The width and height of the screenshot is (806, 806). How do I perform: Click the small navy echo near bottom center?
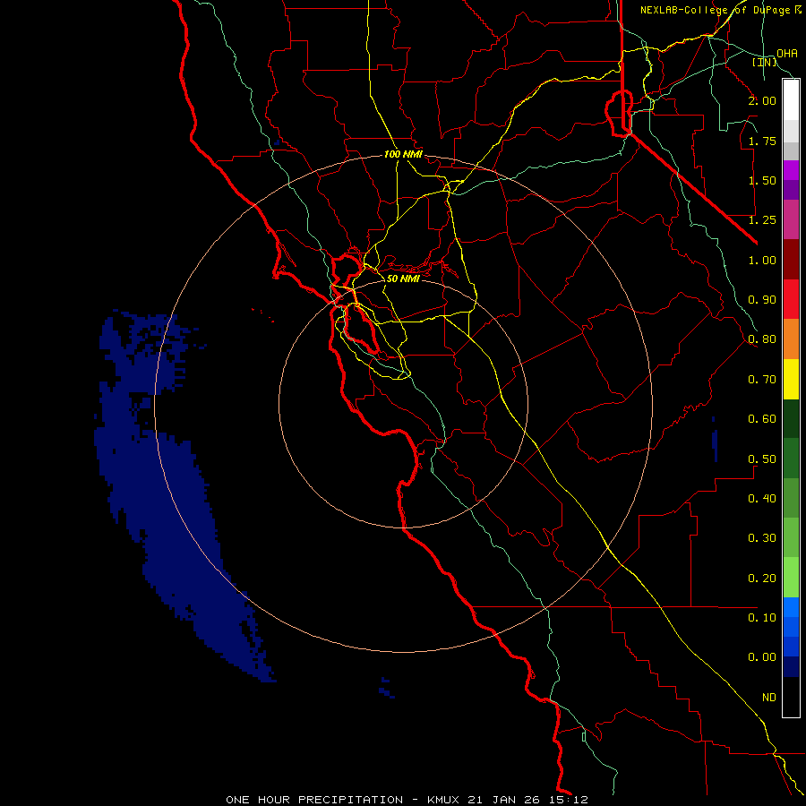pos(387,688)
